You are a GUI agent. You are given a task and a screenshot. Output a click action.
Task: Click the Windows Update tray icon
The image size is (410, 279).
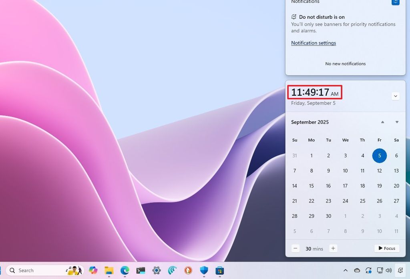[x=368, y=270]
